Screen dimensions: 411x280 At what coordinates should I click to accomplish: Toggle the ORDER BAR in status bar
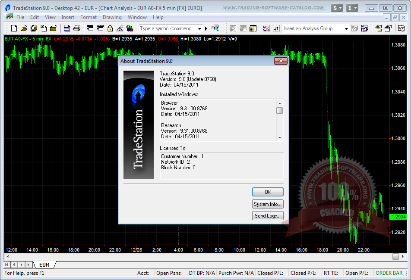point(389,273)
